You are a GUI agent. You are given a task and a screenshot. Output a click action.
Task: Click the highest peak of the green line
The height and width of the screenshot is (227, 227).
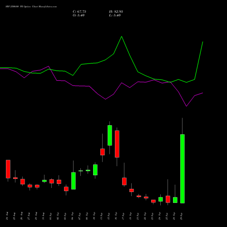122,36
